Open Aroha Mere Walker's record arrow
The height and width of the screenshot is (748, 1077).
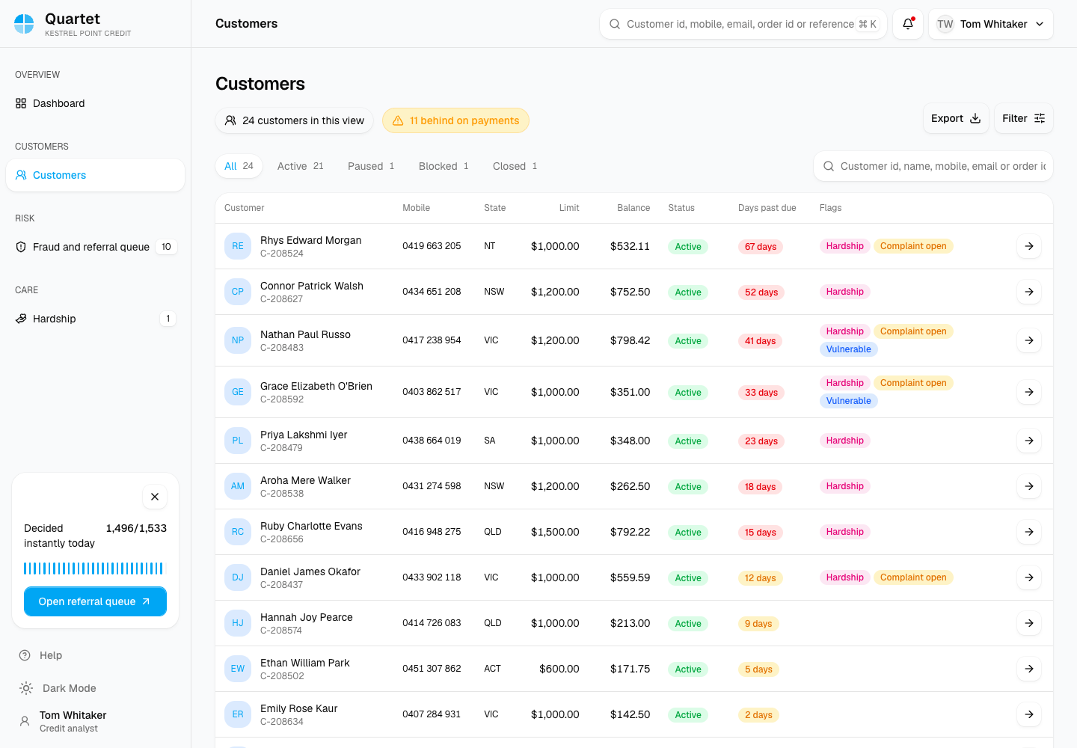pos(1029,486)
